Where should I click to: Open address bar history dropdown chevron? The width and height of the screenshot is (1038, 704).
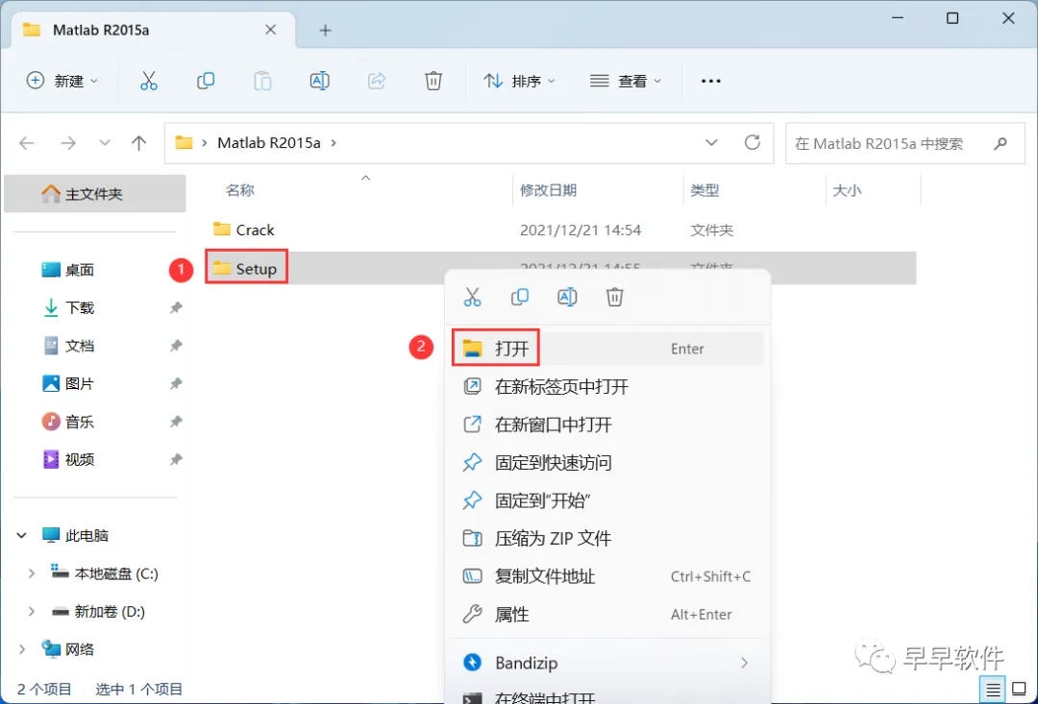711,143
